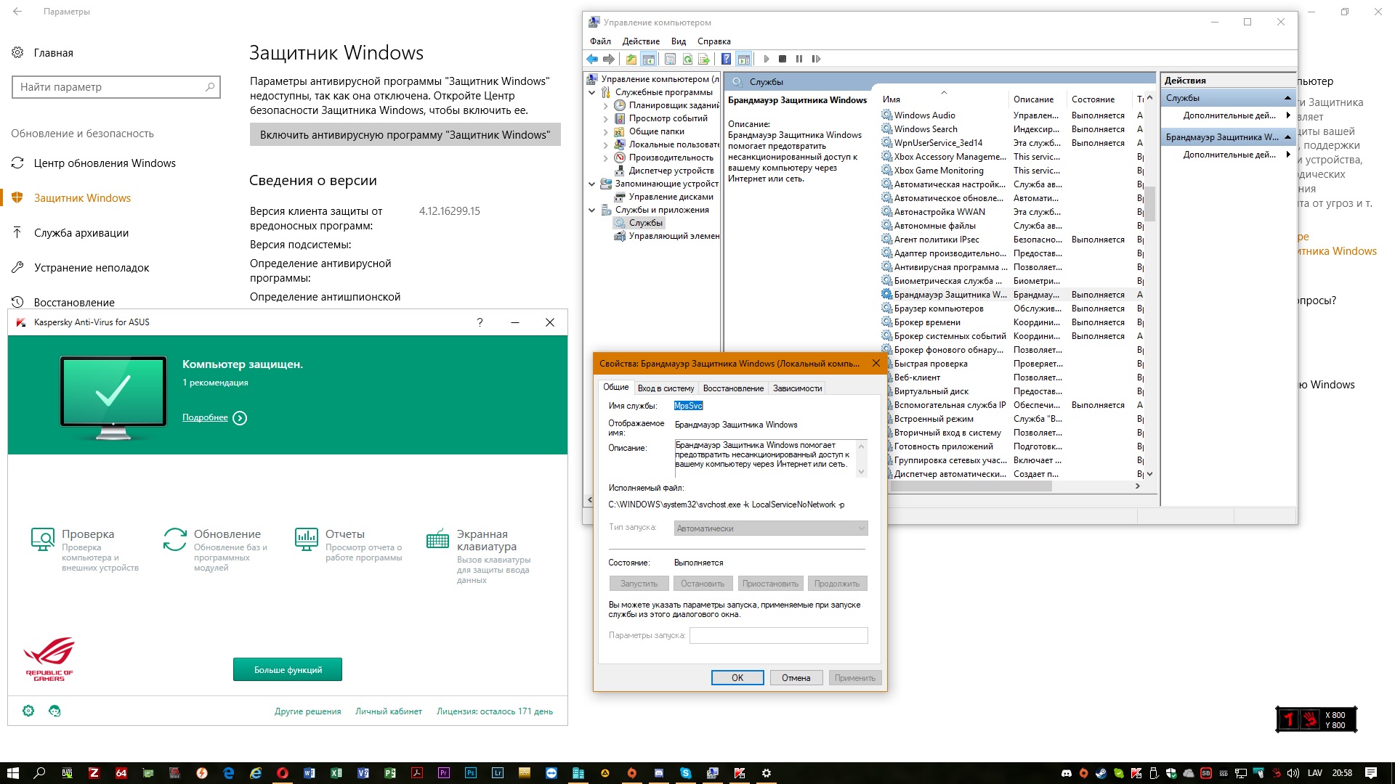Click the Подробнее arrow link in Kaspersky
Image resolution: width=1395 pixels, height=784 pixels.
pyautogui.click(x=240, y=418)
